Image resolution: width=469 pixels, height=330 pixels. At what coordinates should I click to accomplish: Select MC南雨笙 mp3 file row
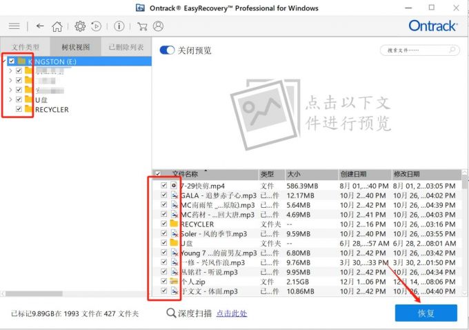pyautogui.click(x=307, y=205)
